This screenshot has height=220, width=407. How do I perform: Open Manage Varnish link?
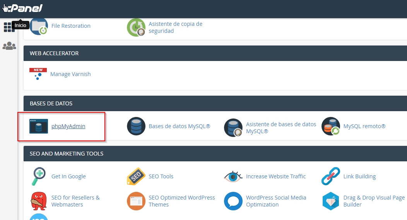click(x=70, y=74)
